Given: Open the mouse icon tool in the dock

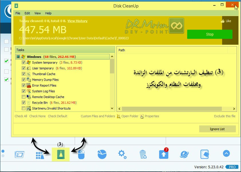Looking at the screenshot, I should (81, 155).
